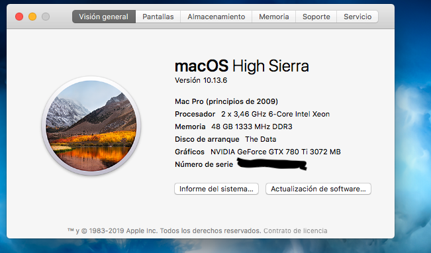This screenshot has height=253, width=431.
Task: Click the macOS High Sierra logo image
Action: [x=91, y=126]
